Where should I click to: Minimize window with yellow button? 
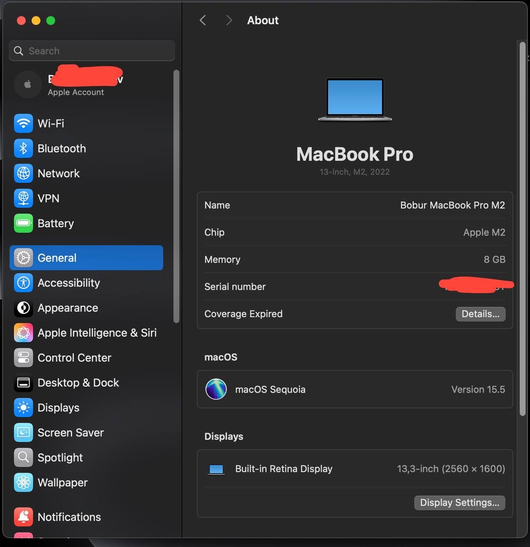tap(36, 21)
